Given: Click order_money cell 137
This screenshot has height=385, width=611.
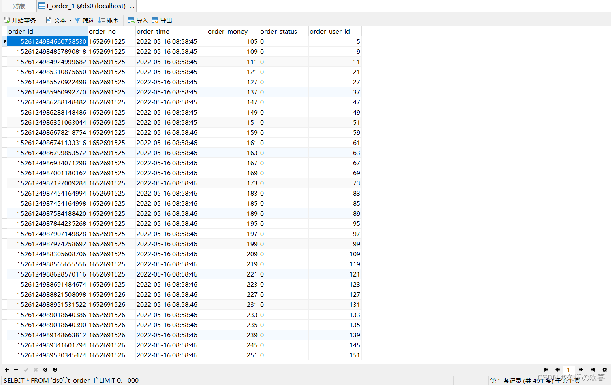Looking at the screenshot, I should (x=233, y=92).
